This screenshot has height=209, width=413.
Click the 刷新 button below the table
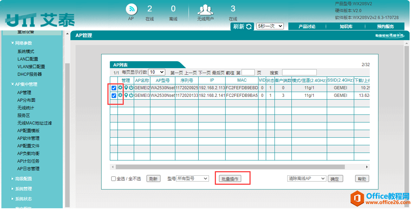[x=153, y=179]
